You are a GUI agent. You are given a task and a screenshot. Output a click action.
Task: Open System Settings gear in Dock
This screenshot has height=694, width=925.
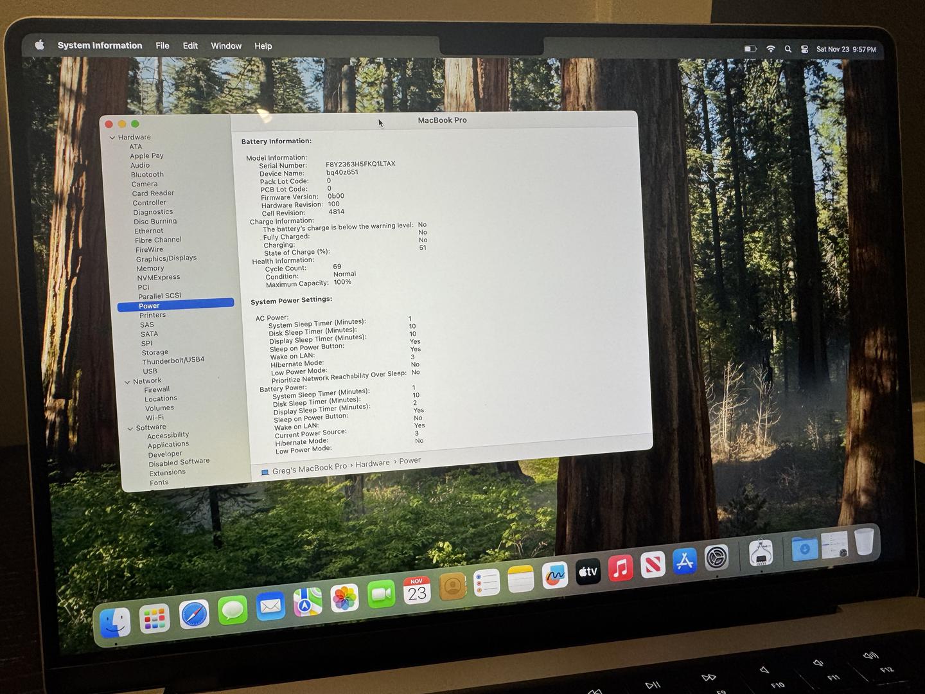[716, 557]
